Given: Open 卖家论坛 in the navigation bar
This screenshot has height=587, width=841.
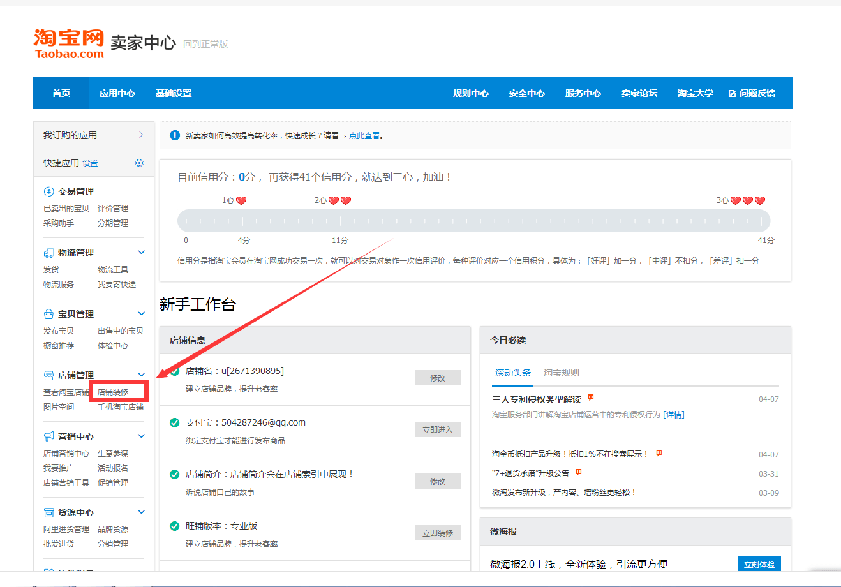Looking at the screenshot, I should point(639,93).
